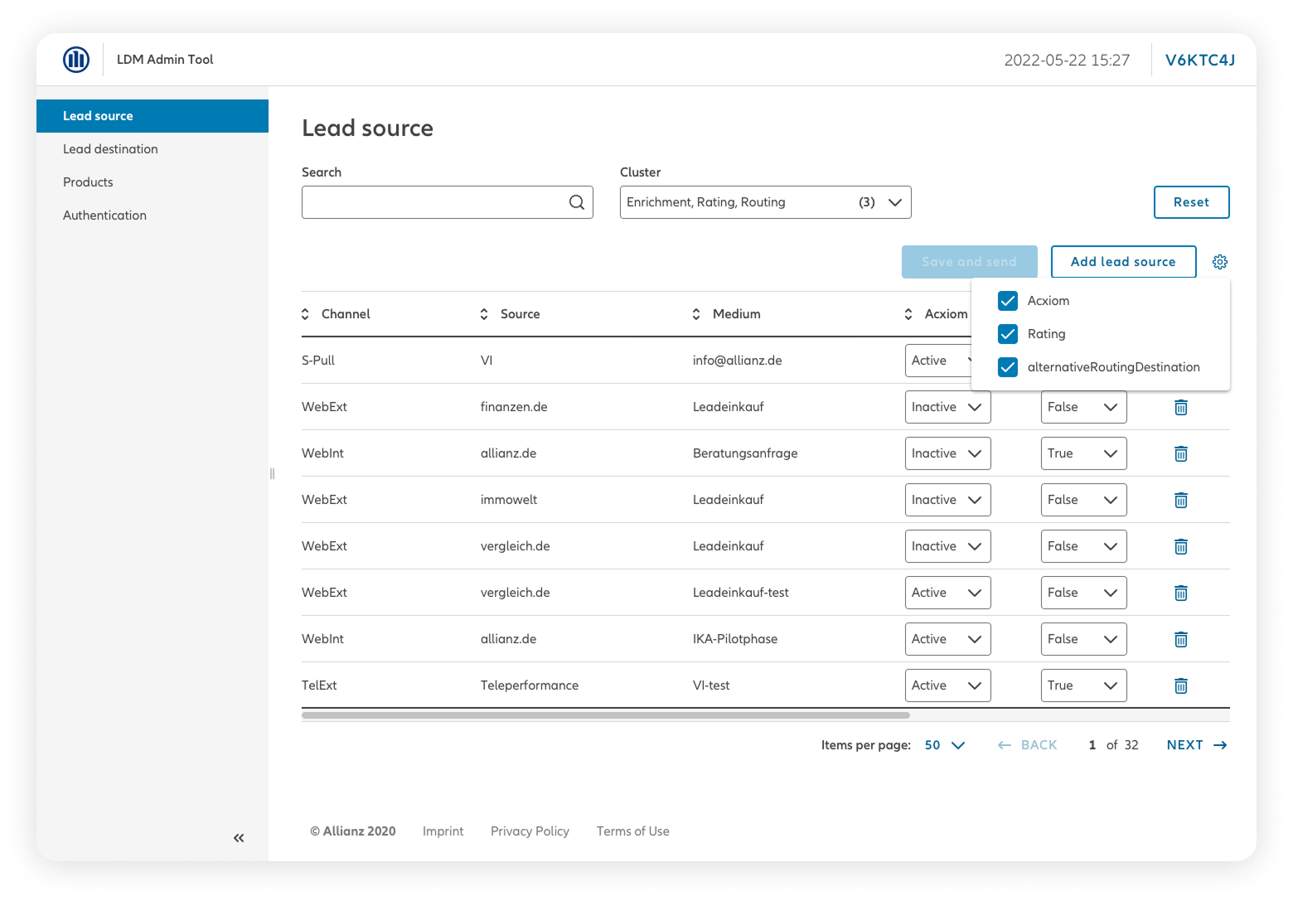Click the horizontal table scrollbar
This screenshot has height=901, width=1293.
606,715
